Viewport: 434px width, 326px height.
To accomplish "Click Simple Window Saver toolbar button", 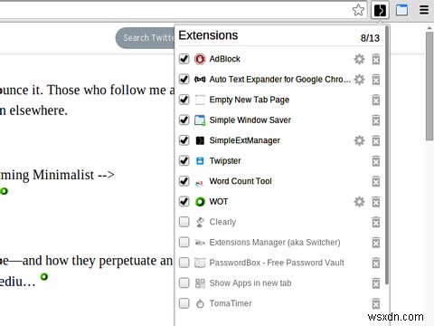I will tap(401, 10).
